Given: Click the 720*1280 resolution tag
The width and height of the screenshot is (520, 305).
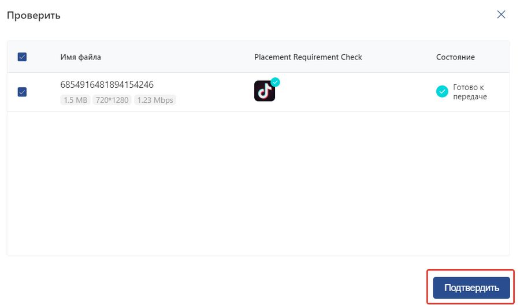Looking at the screenshot, I should click(x=112, y=100).
